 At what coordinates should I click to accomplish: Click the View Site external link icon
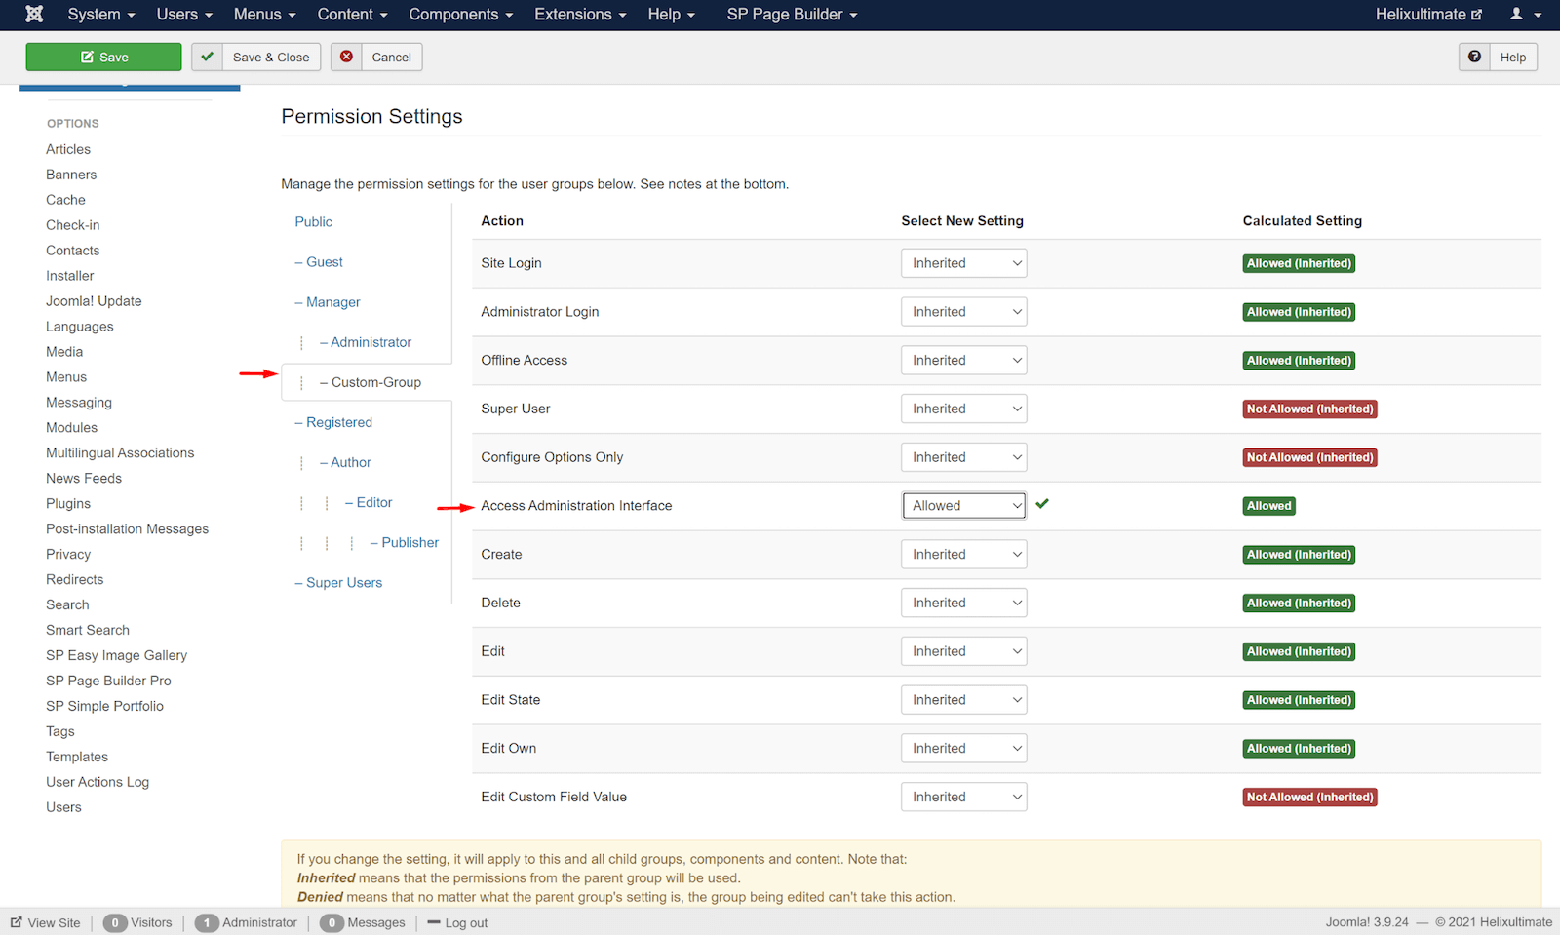tap(17, 922)
